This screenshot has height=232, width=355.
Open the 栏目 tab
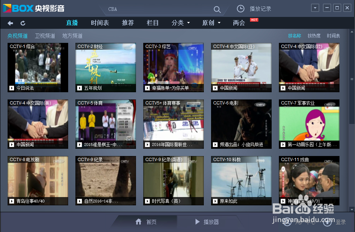[153, 23]
